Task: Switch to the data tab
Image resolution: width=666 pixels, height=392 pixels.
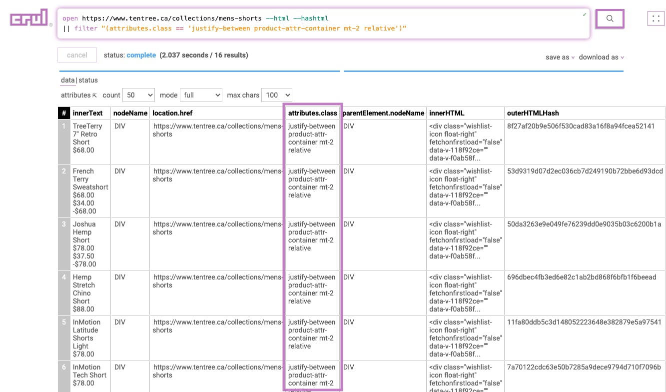Action: click(x=67, y=80)
